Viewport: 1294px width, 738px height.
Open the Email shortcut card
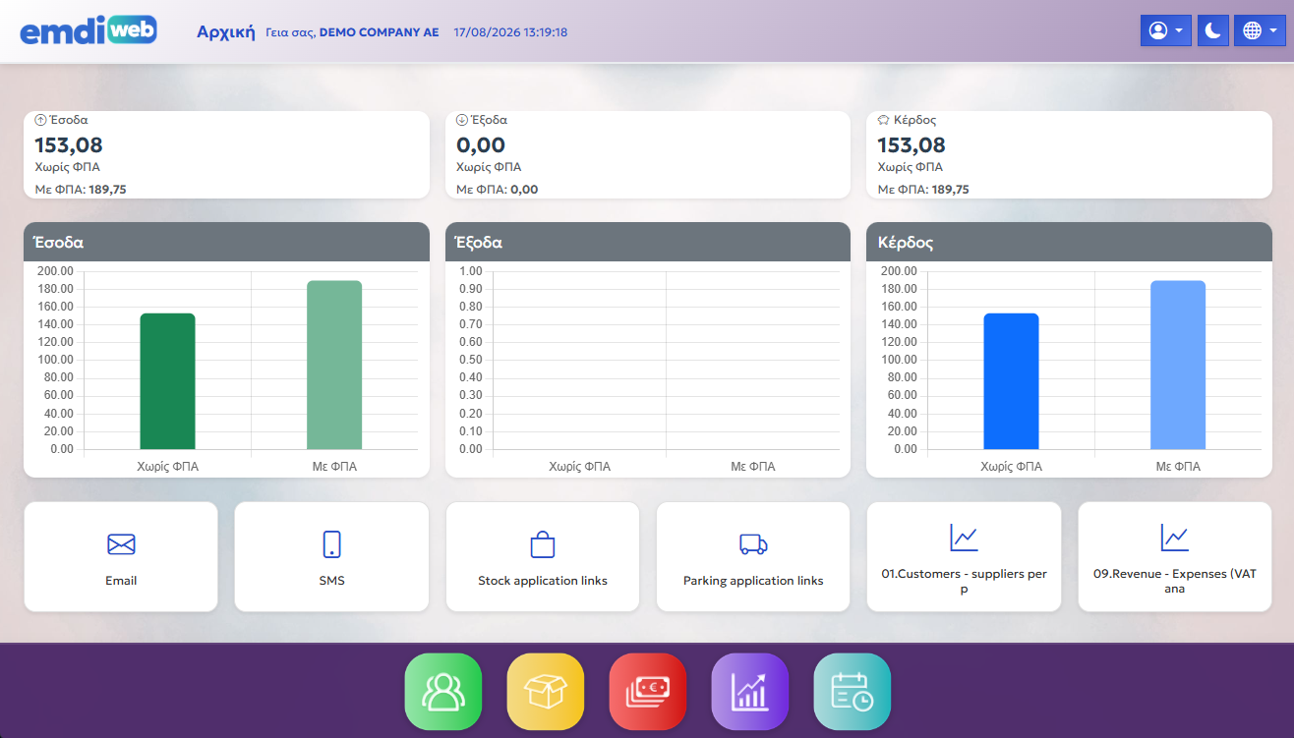point(121,557)
